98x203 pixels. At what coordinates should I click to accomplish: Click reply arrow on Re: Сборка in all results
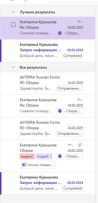point(80,100)
